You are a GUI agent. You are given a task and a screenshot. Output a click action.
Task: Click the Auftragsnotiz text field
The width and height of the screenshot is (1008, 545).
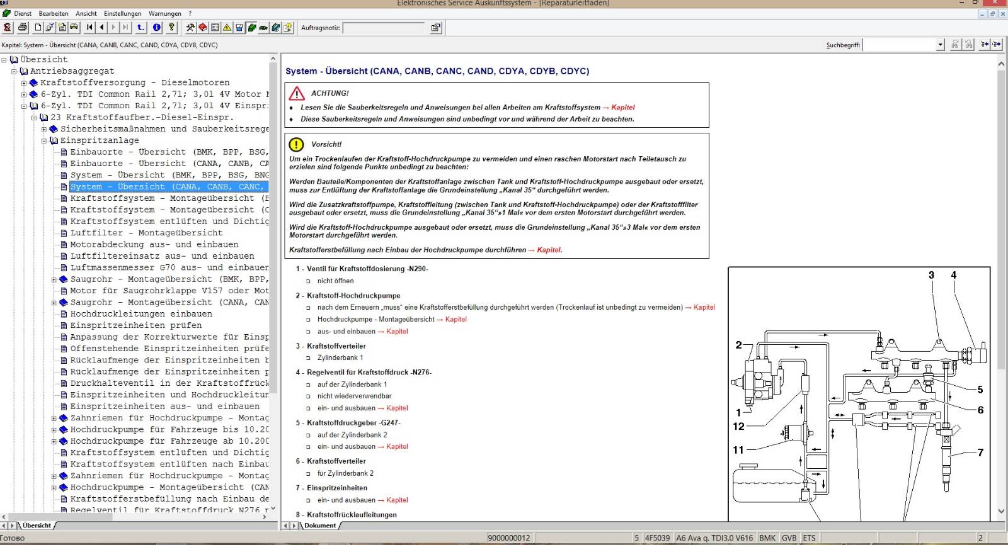[x=384, y=28]
